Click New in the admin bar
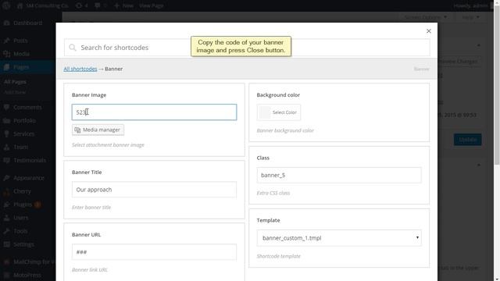The width and height of the screenshot is (500, 281). pyautogui.click(x=123, y=5)
